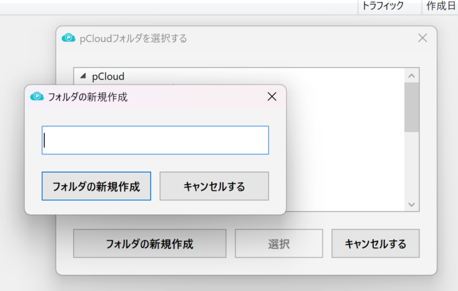Collapse the pCloud tree node triangle
Viewport: 458px width, 291px height.
pos(84,76)
